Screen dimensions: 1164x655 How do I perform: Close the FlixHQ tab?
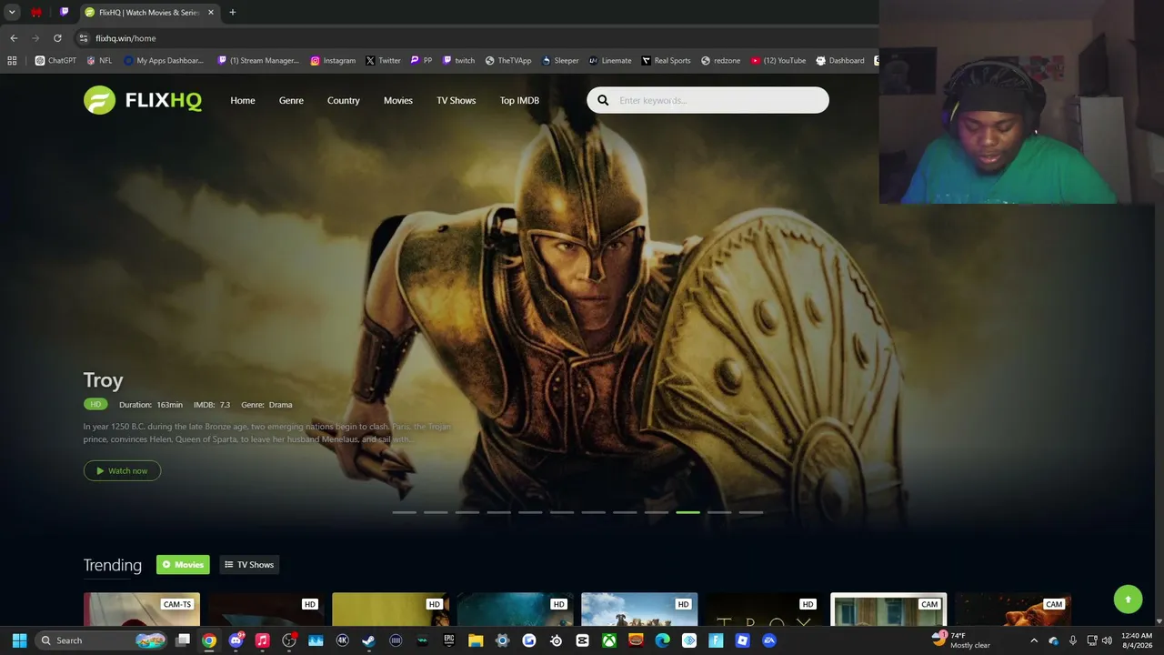point(211,12)
